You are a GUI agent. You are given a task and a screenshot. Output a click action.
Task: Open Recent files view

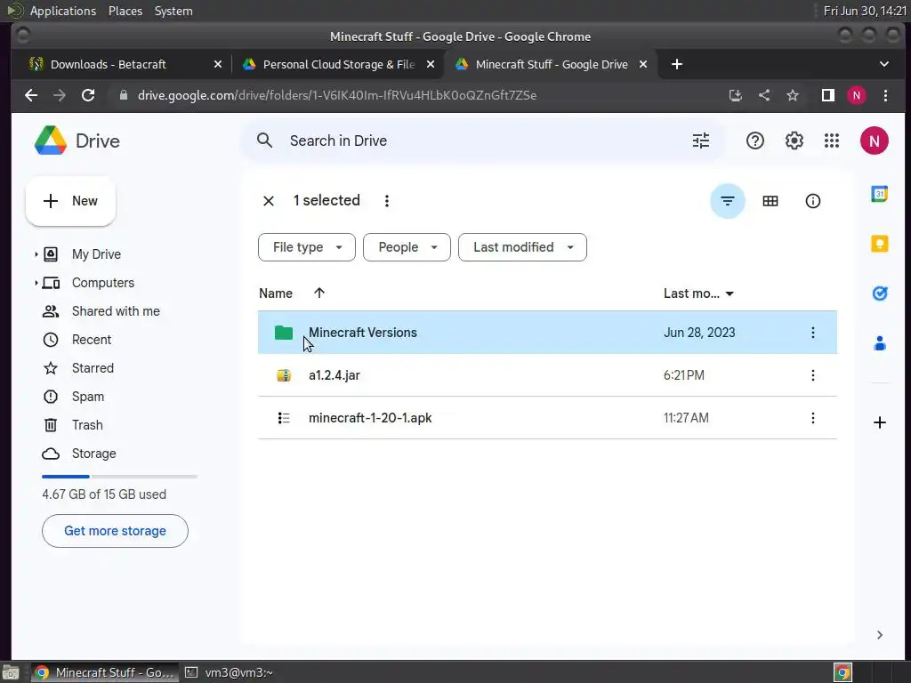92,340
